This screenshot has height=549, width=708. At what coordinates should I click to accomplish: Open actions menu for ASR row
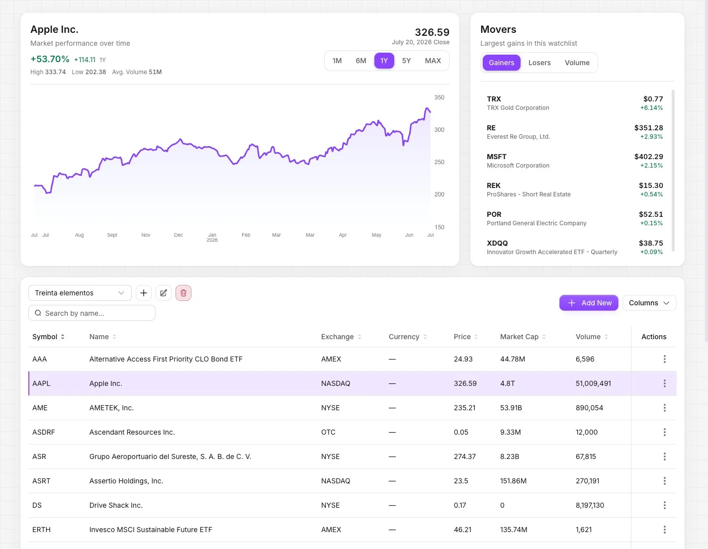click(x=665, y=457)
